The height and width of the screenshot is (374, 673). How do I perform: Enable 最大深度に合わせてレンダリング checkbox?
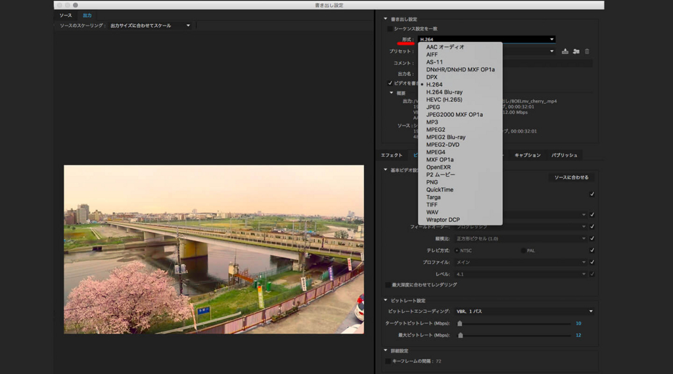tap(388, 285)
